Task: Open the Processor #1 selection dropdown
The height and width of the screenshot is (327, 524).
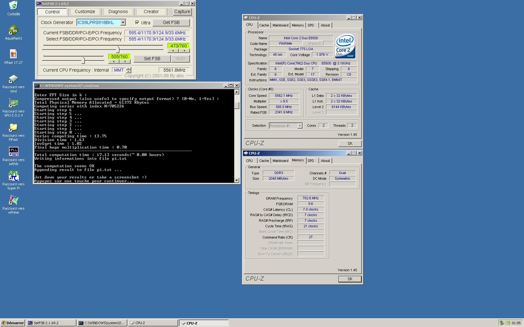Action: (x=300, y=126)
